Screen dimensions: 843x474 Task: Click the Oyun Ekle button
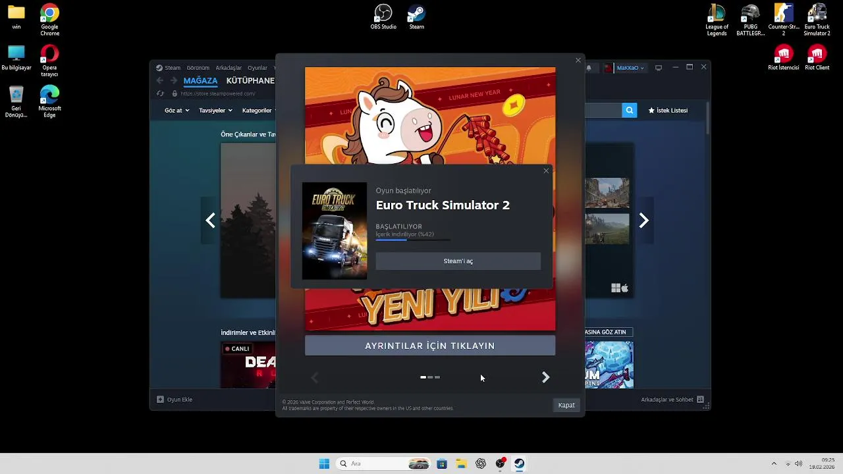pyautogui.click(x=175, y=400)
